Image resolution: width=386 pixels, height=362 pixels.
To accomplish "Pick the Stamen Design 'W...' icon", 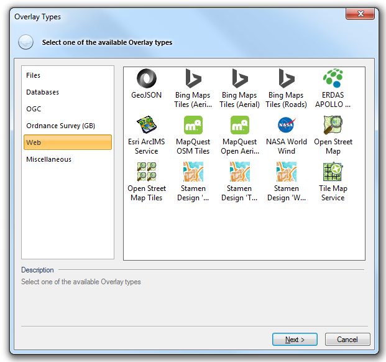I will click(287, 172).
